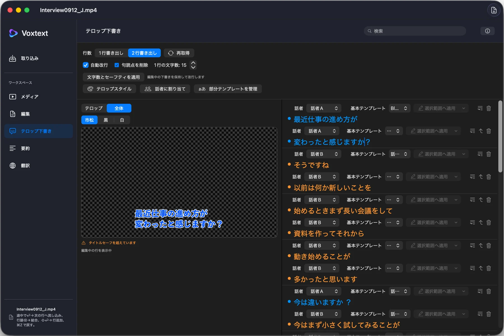Go to メディア workspace item
Image resolution: width=504 pixels, height=336 pixels.
point(39,96)
